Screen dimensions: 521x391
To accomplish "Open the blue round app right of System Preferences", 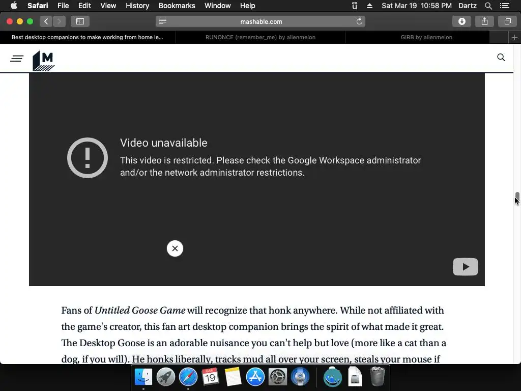I will (300, 377).
